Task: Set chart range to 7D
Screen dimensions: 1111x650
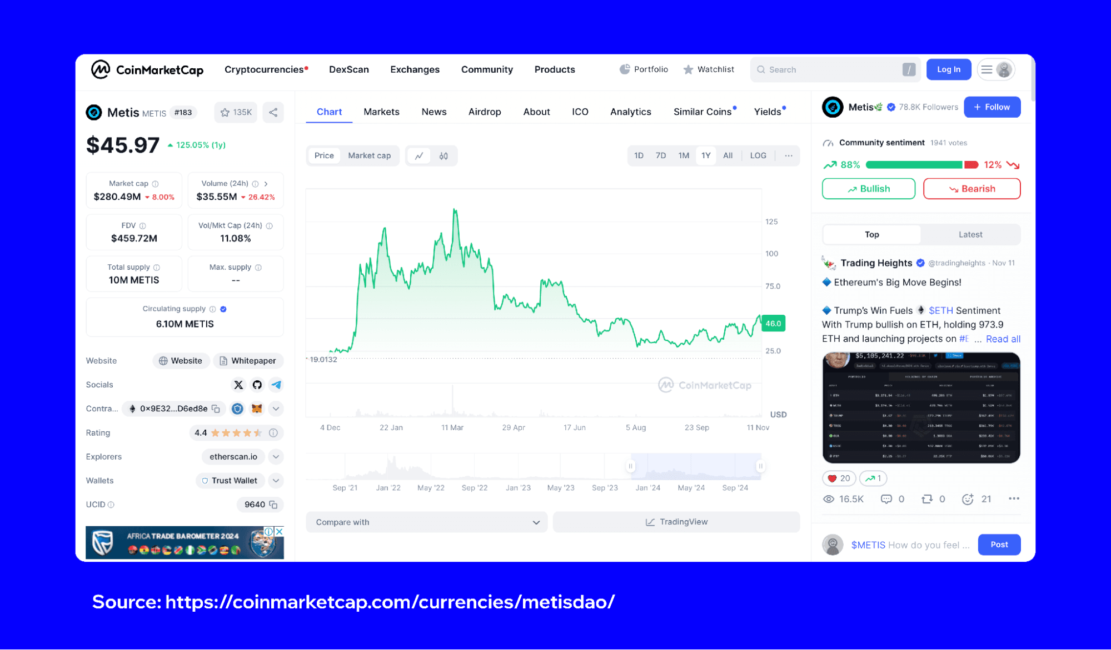Action: point(661,156)
